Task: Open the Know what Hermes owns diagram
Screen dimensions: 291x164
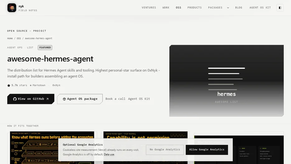Action: pos(52,148)
